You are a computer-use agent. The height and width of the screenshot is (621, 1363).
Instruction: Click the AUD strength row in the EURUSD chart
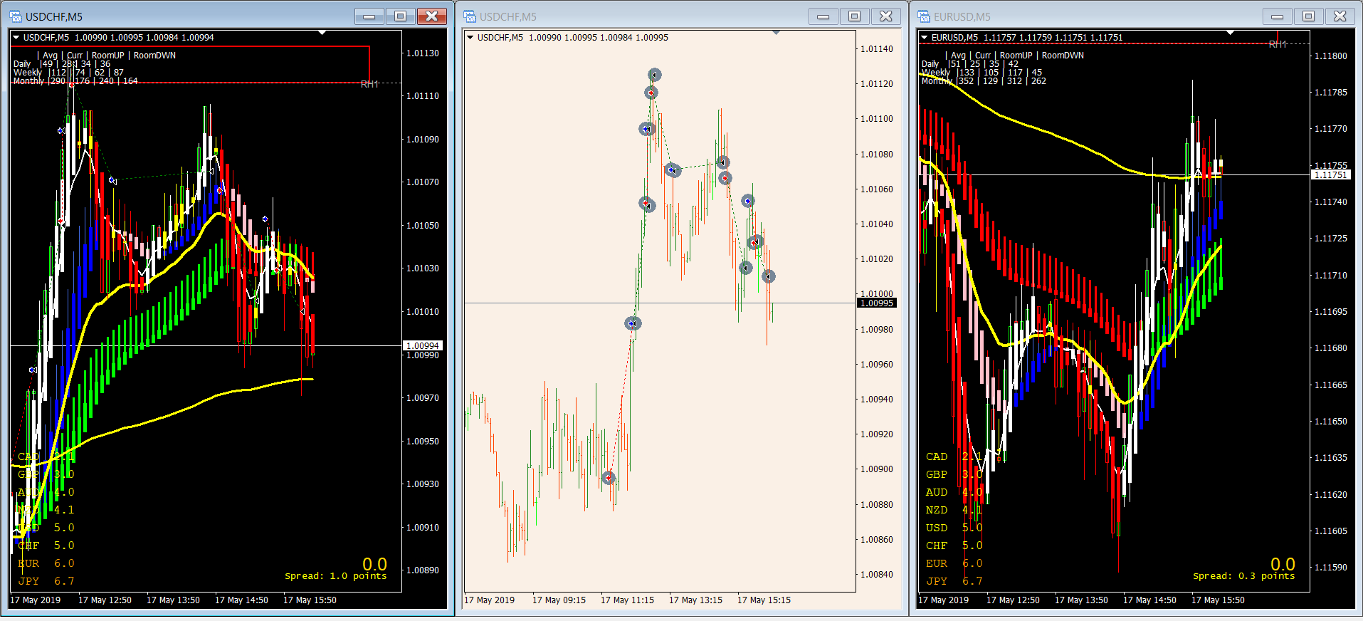pos(954,492)
